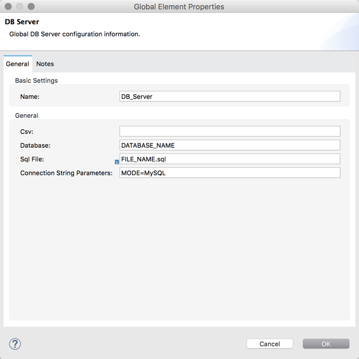Select the General tab
The image size is (359, 359).
pos(18,64)
